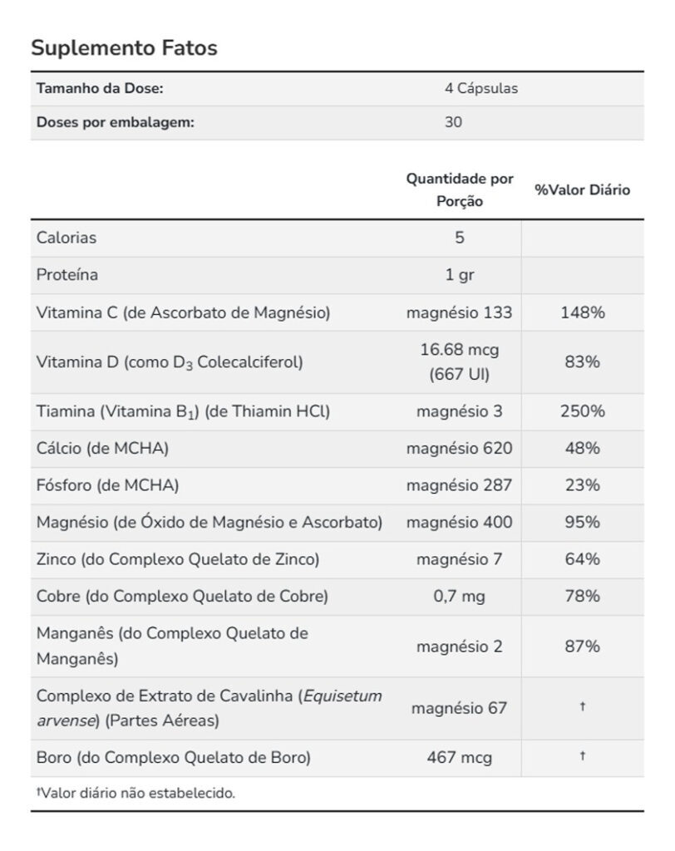The width and height of the screenshot is (675, 851).
Task: Click the Proteína 1 gr value
Action: [x=460, y=274]
